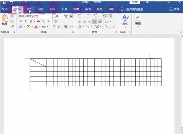Open Font dialog launcher

[73, 32]
